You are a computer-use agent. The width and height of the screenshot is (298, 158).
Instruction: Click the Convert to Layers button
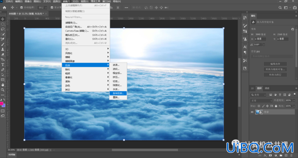click(x=275, y=75)
